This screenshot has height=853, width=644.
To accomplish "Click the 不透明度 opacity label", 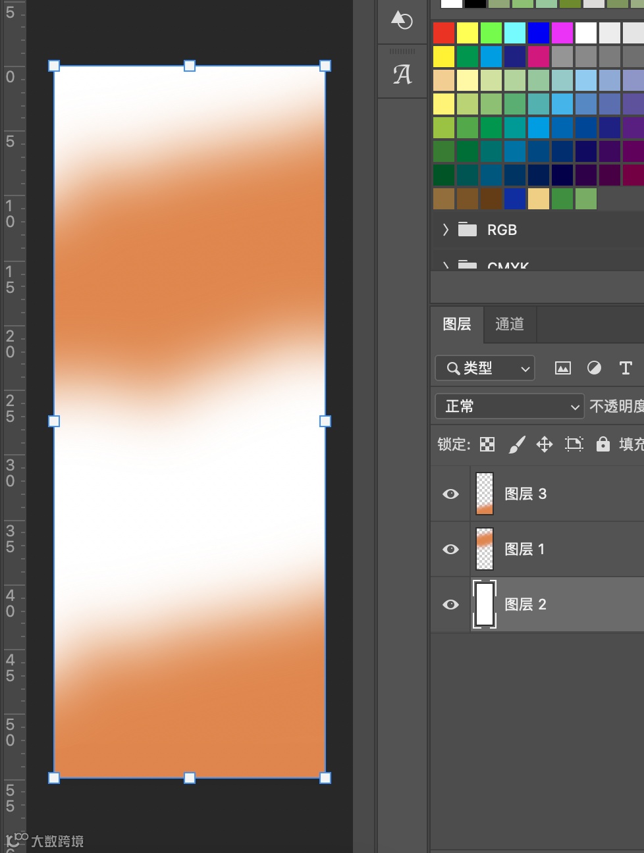I will click(616, 407).
